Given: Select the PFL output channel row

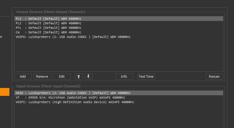Looking at the screenshot, I should click(49, 28).
